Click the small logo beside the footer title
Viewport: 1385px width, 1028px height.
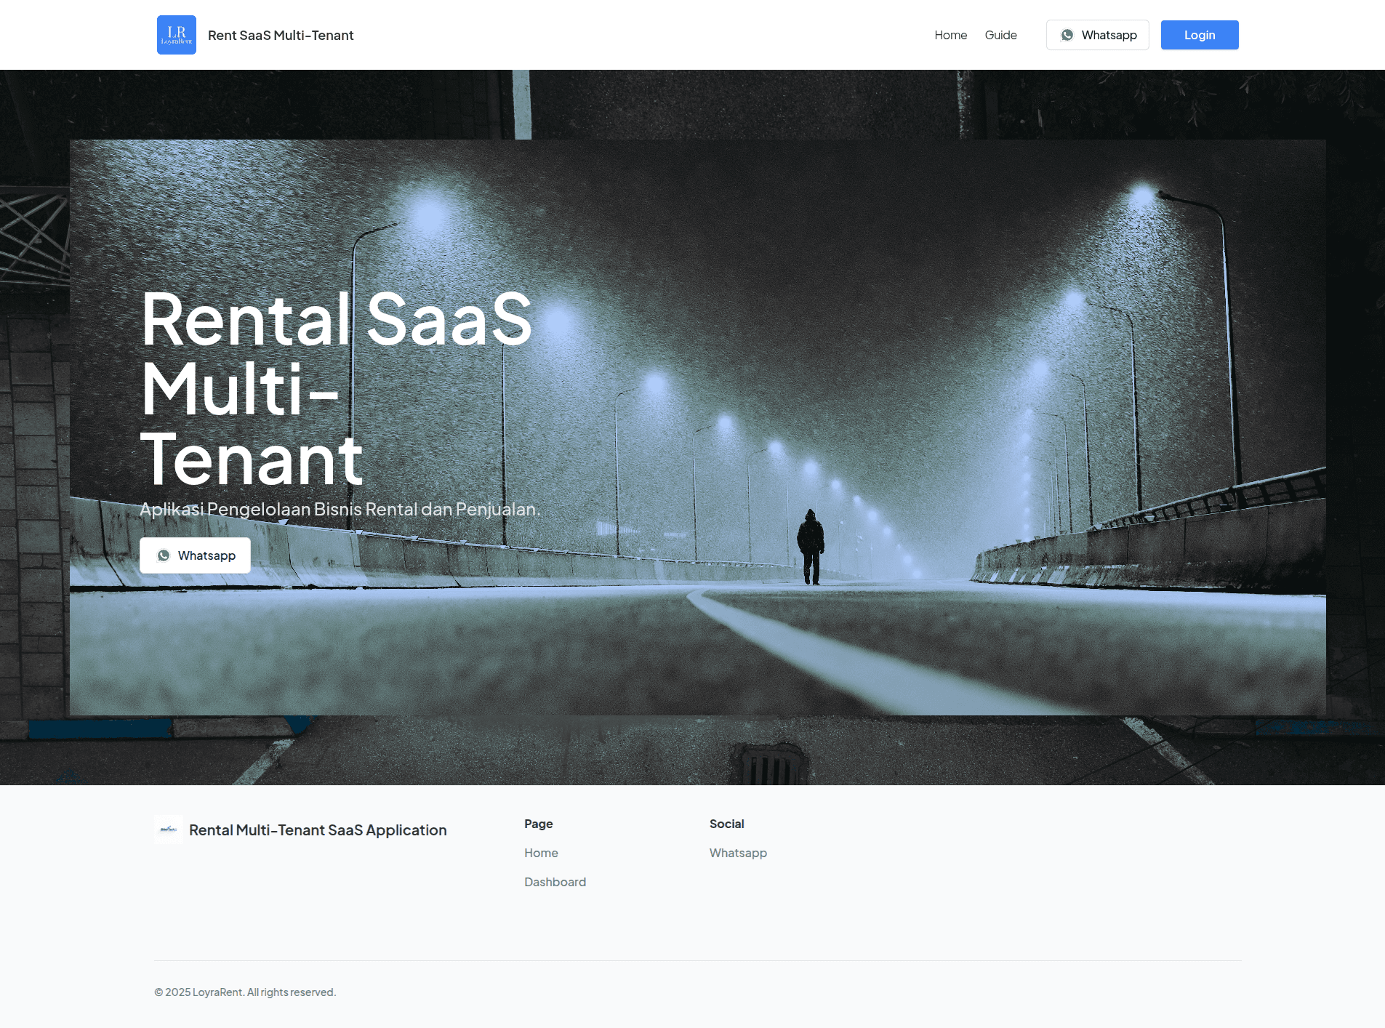[x=168, y=830]
